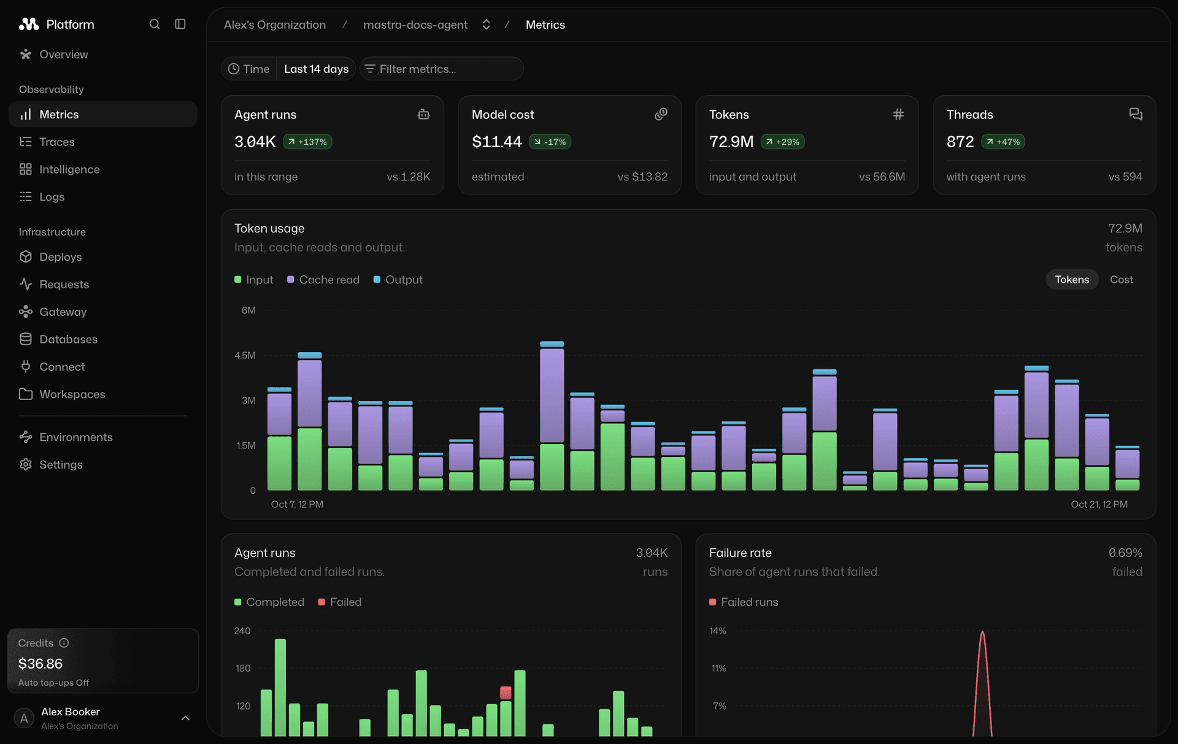Click the Alex Booker profile name
Screen dimensions: 1178x744
(x=71, y=711)
